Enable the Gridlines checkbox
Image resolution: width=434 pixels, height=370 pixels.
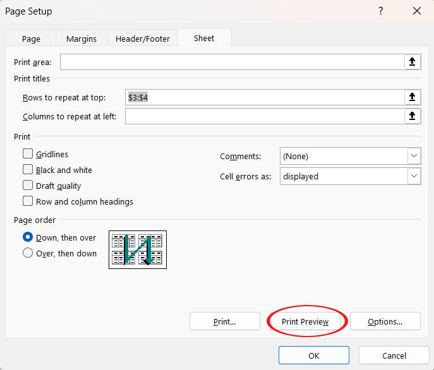pyautogui.click(x=28, y=153)
